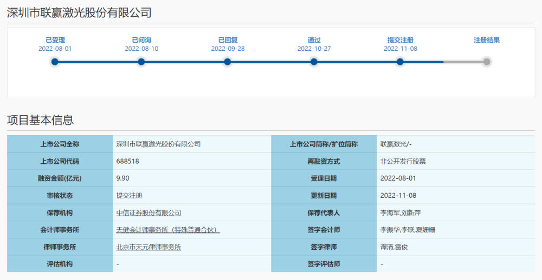The width and height of the screenshot is (542, 280).
Task: Click the 提交注册 timeline node dot
Action: 401,62
